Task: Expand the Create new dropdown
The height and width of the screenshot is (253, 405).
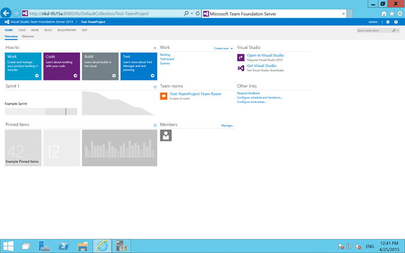Action: [223, 48]
